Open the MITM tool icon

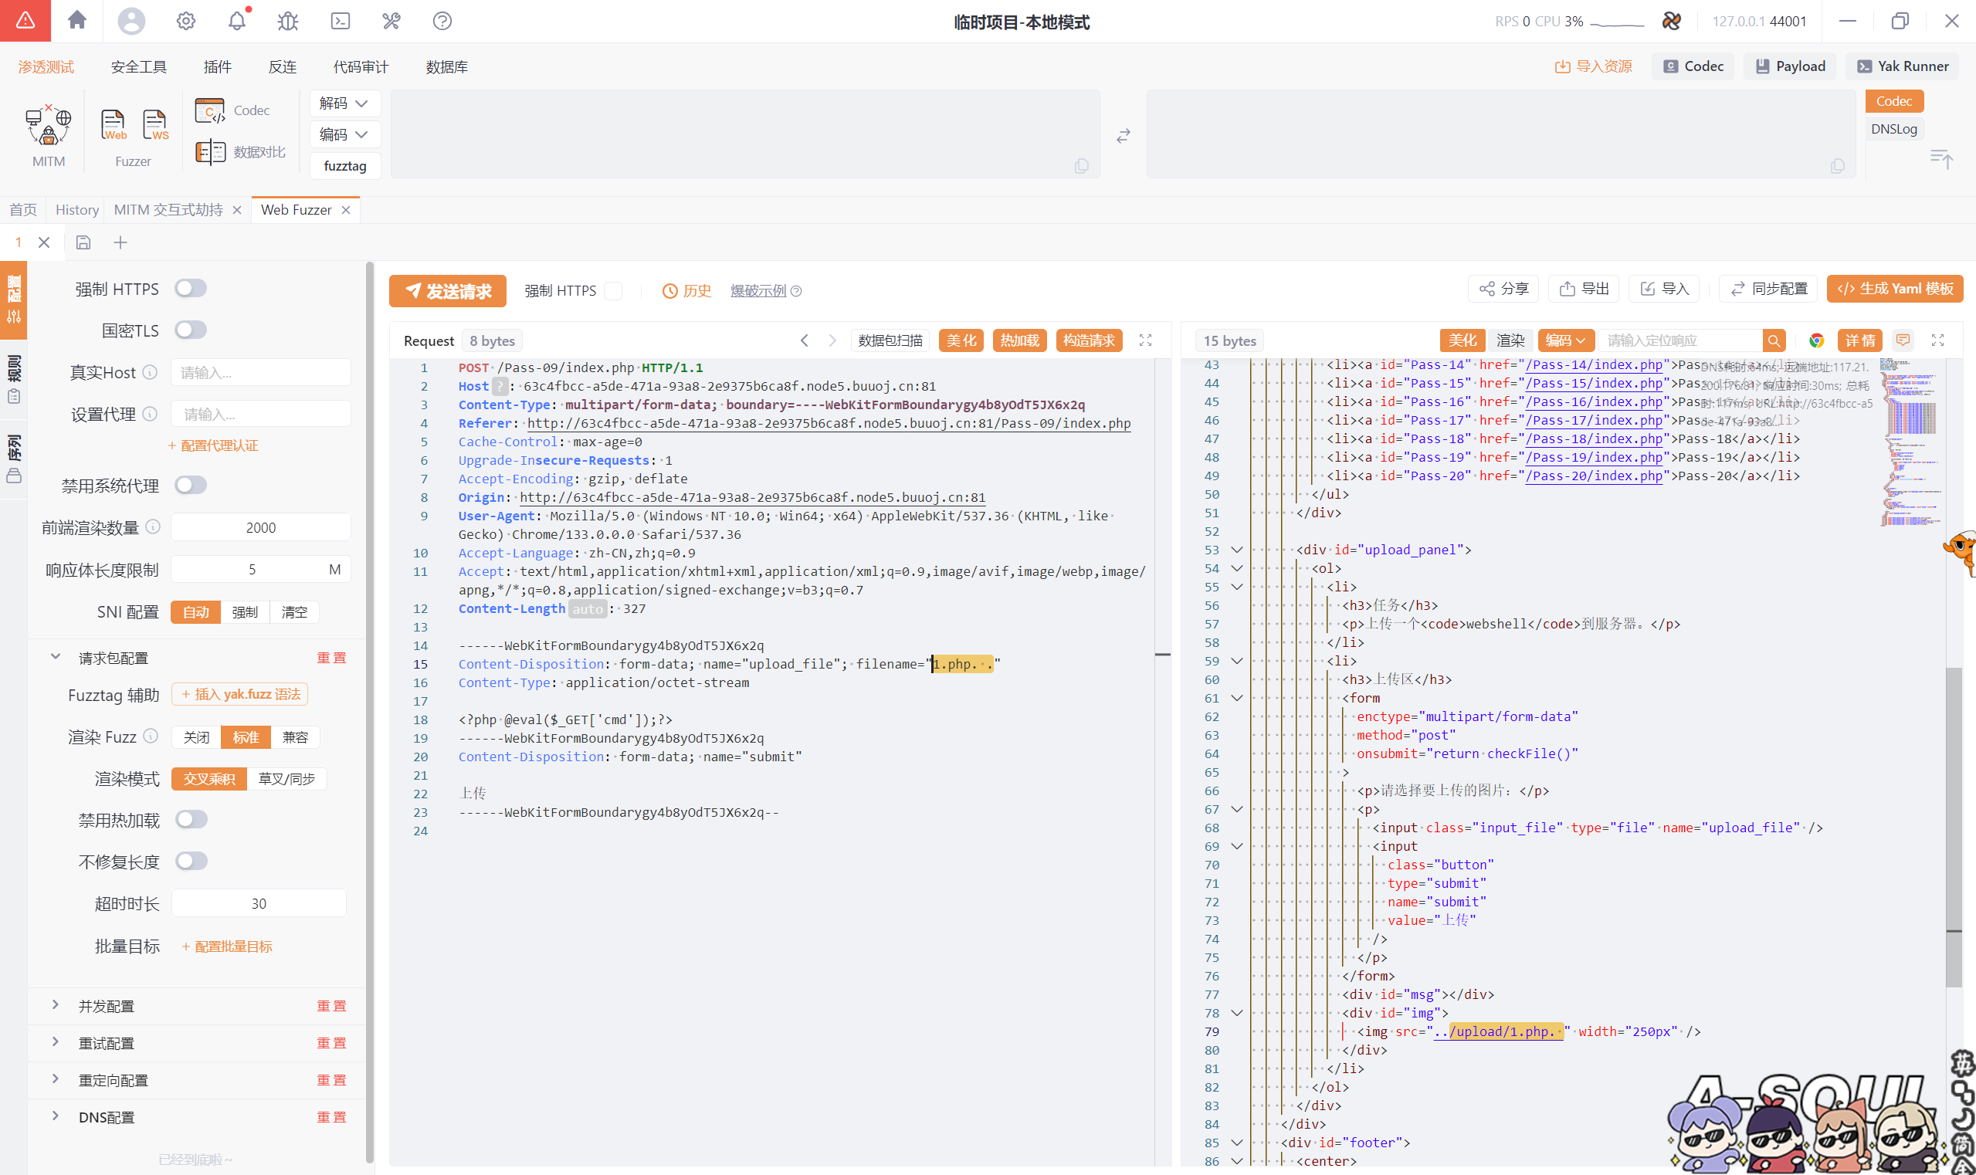pyautogui.click(x=49, y=127)
